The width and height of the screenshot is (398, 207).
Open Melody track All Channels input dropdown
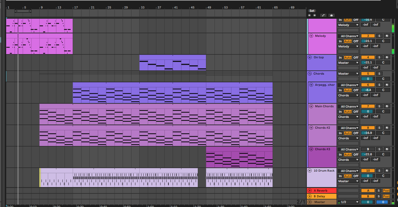coord(348,36)
